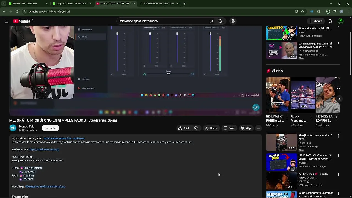The image size is (352, 198).
Task: Click the magnifier search button
Action: (221, 21)
